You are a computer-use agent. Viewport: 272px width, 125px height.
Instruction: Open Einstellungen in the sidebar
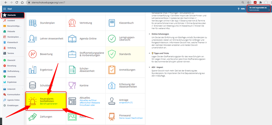pyautogui.click(x=13, y=106)
